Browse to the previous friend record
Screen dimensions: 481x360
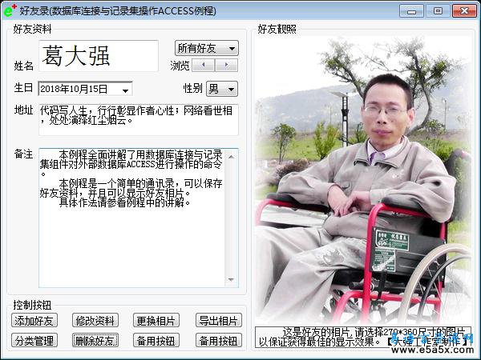click(x=204, y=65)
